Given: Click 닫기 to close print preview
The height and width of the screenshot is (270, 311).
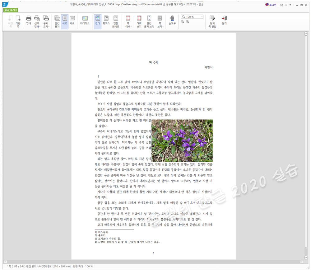Looking at the screenshot, I should 224,20.
